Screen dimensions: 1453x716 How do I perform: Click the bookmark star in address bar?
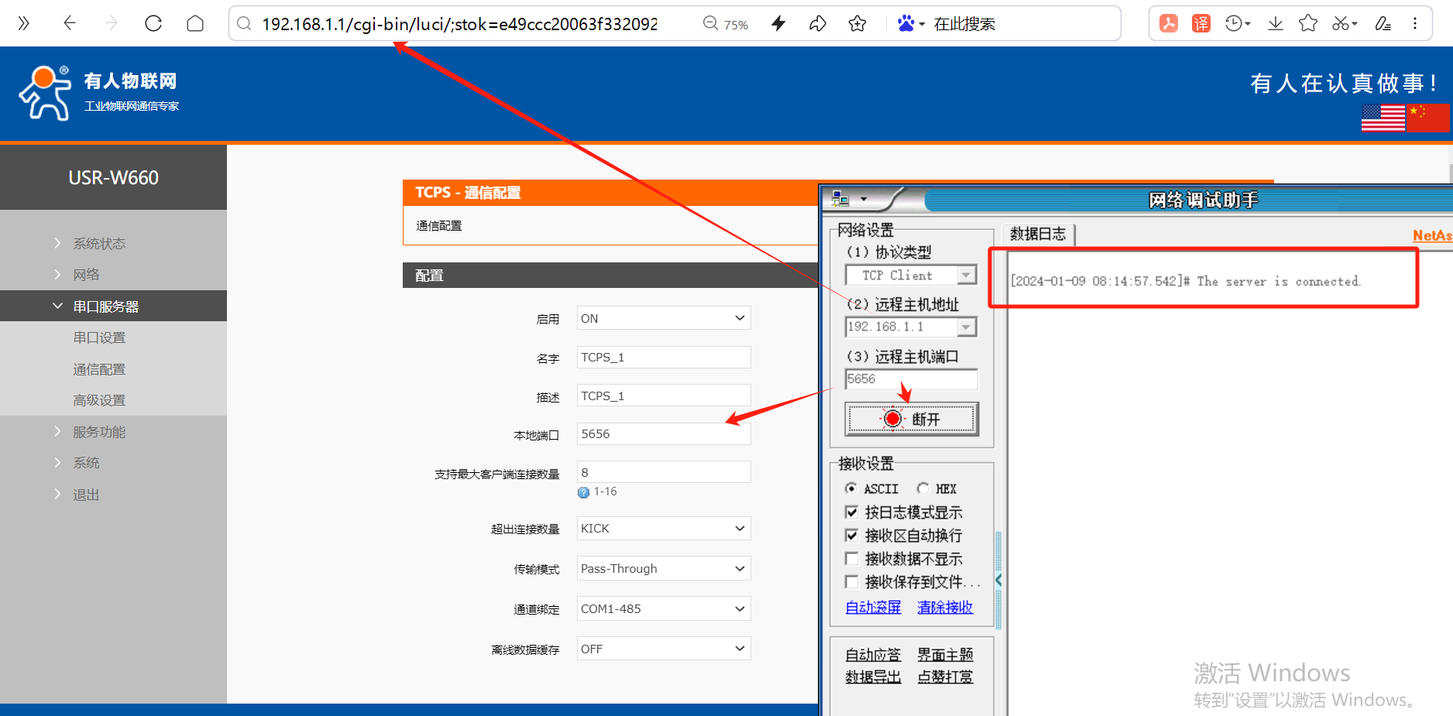857,24
